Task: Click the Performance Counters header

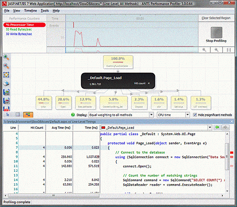Action: pyautogui.click(x=24, y=18)
